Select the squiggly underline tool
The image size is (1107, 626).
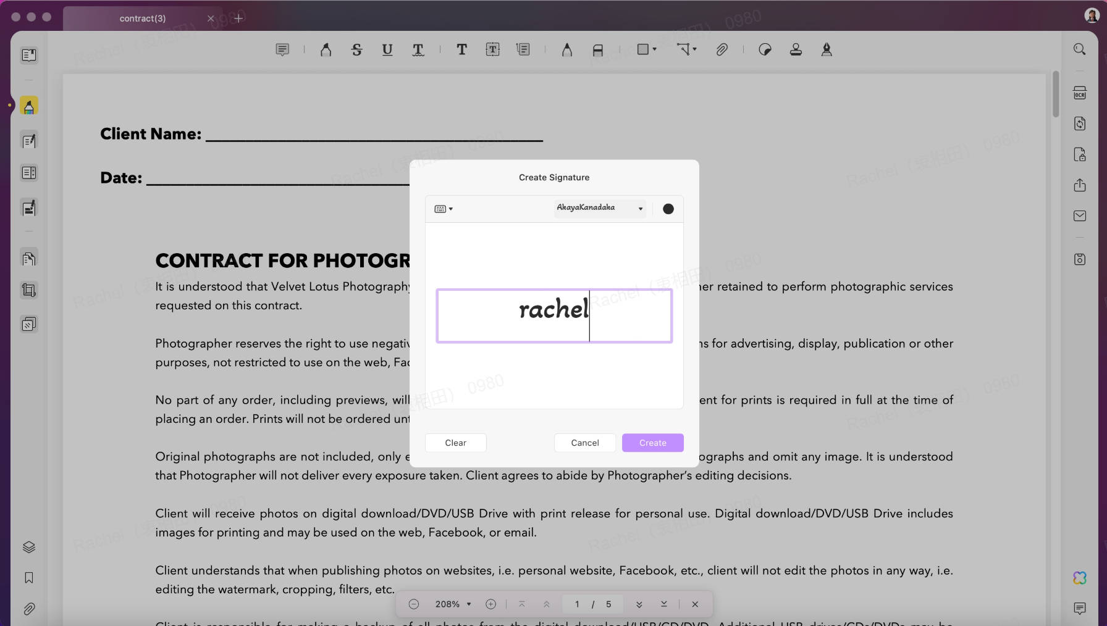coord(418,49)
